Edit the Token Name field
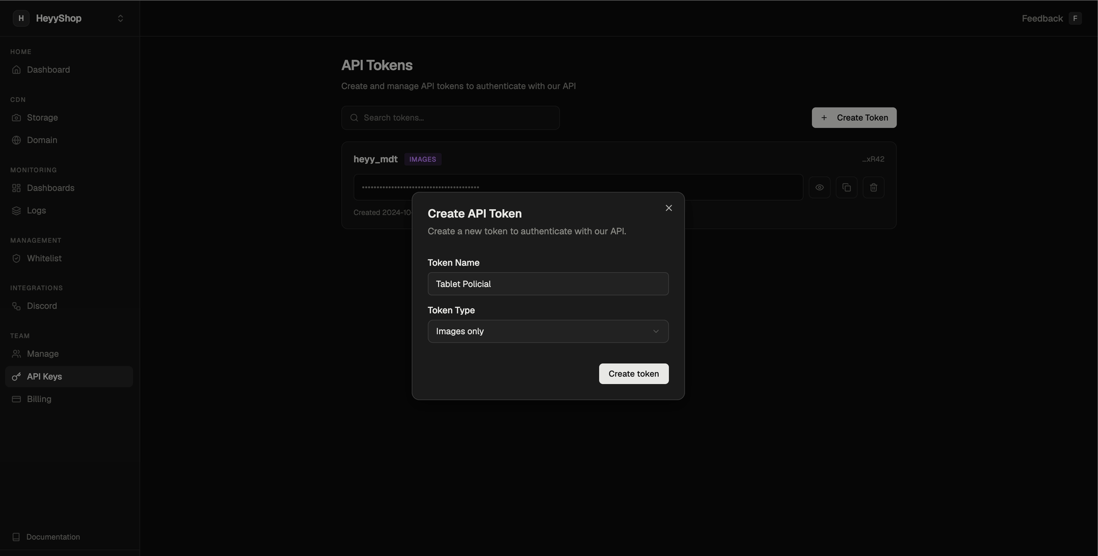Screen dimensions: 1098x556 [548, 284]
